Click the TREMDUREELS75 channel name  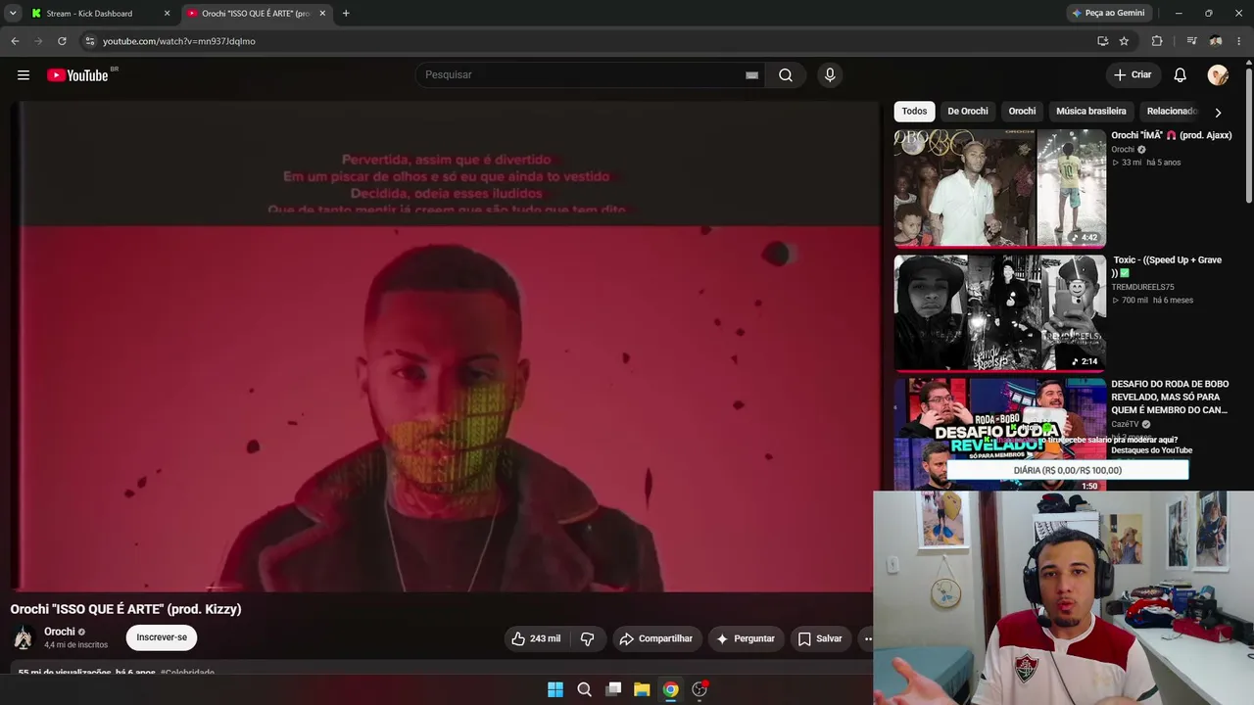1142,287
